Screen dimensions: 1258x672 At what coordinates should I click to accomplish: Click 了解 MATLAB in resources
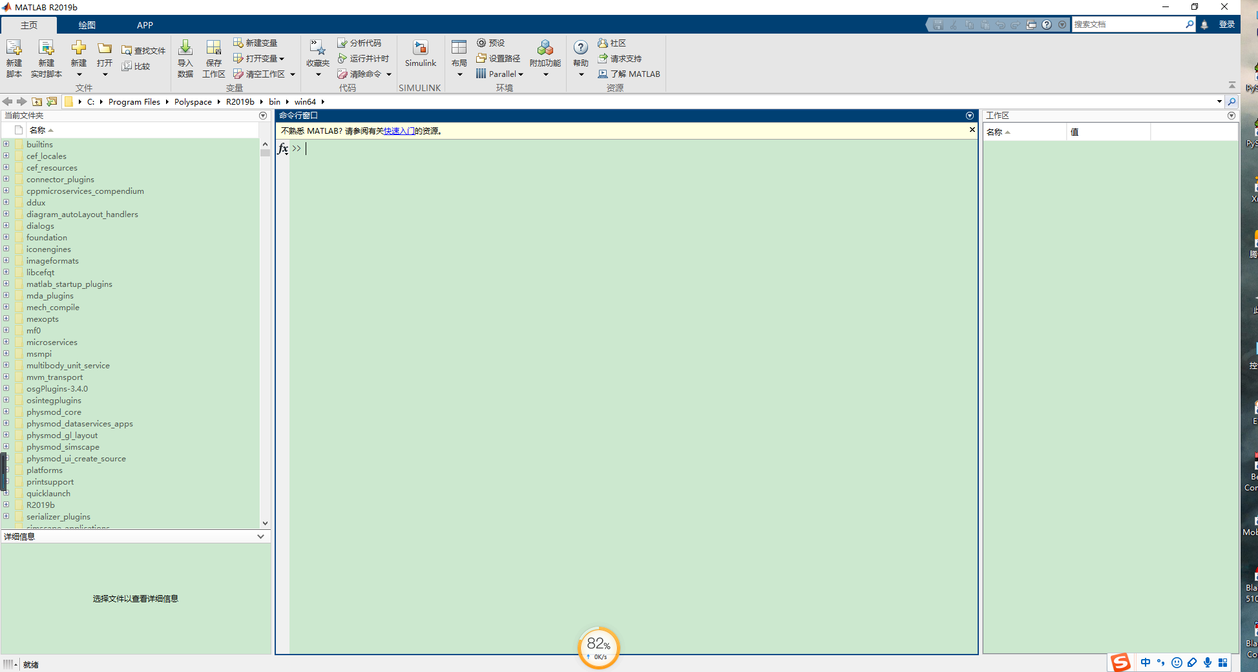tap(629, 74)
